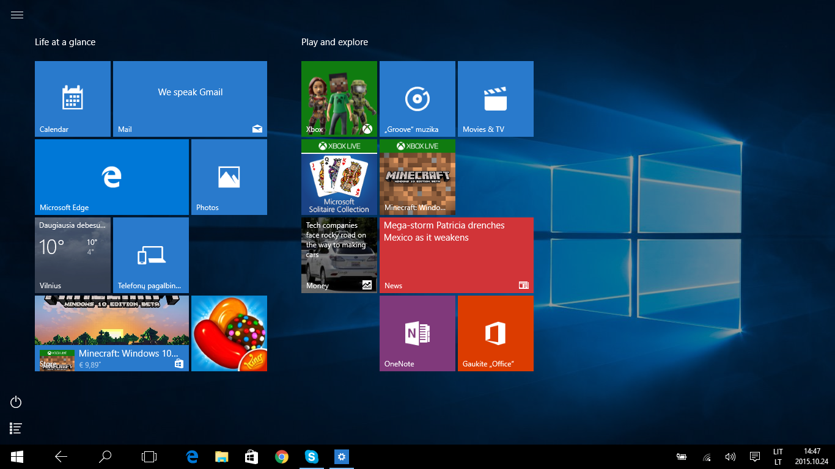835x469 pixels.
Task: Open the Photos tile
Action: coord(229,177)
